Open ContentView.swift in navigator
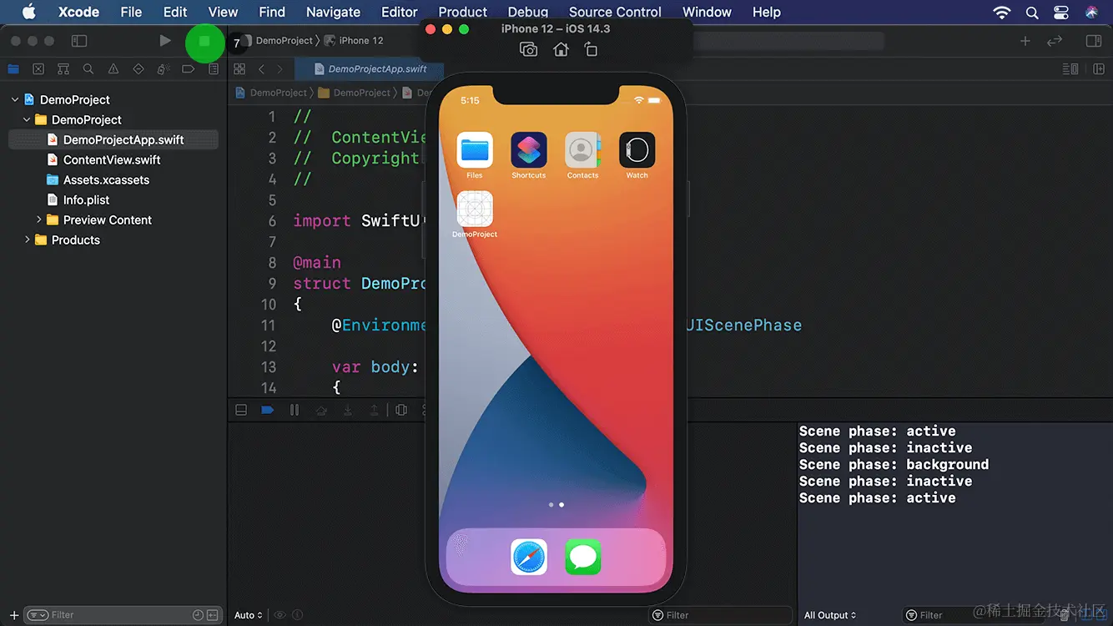Image resolution: width=1113 pixels, height=626 pixels. (x=113, y=160)
